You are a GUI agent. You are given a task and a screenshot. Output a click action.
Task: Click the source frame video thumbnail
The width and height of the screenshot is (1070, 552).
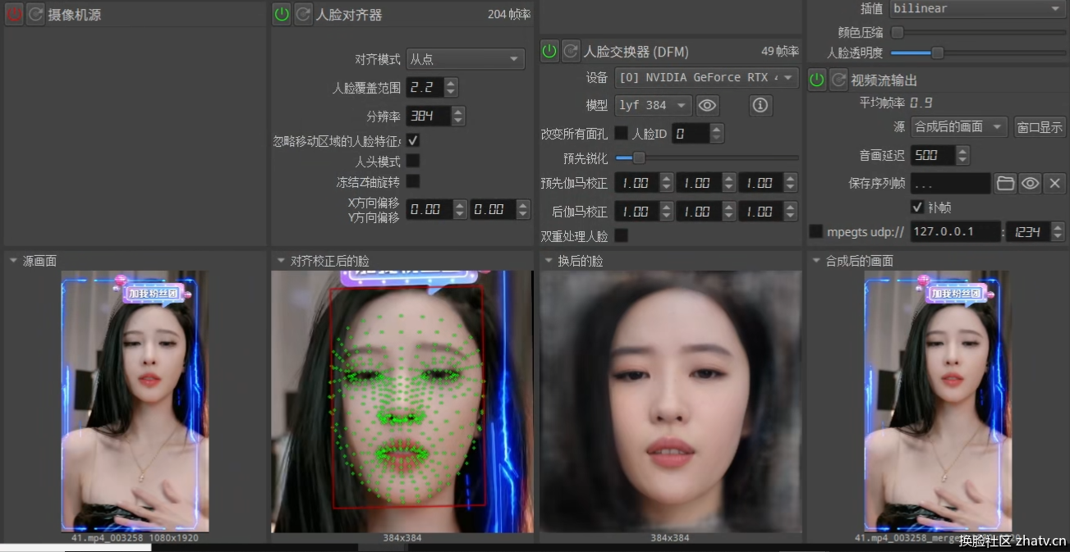point(135,402)
